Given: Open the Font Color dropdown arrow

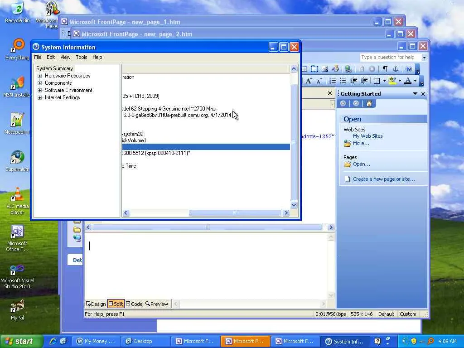Looking at the screenshot, I should tap(415, 81).
